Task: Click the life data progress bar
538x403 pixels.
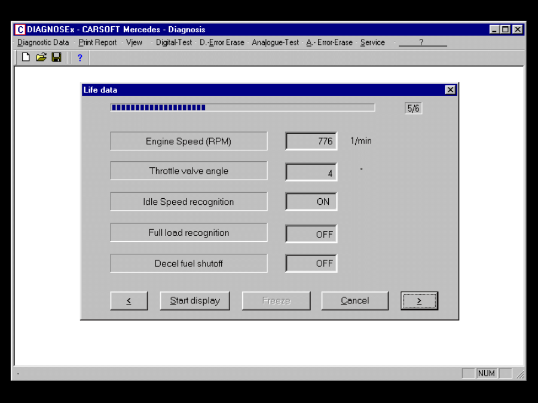Action: click(242, 107)
